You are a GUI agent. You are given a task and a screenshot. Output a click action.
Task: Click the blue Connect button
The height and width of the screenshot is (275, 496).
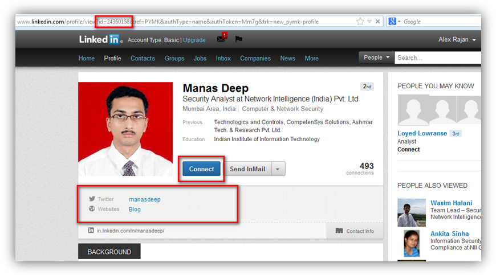point(201,169)
